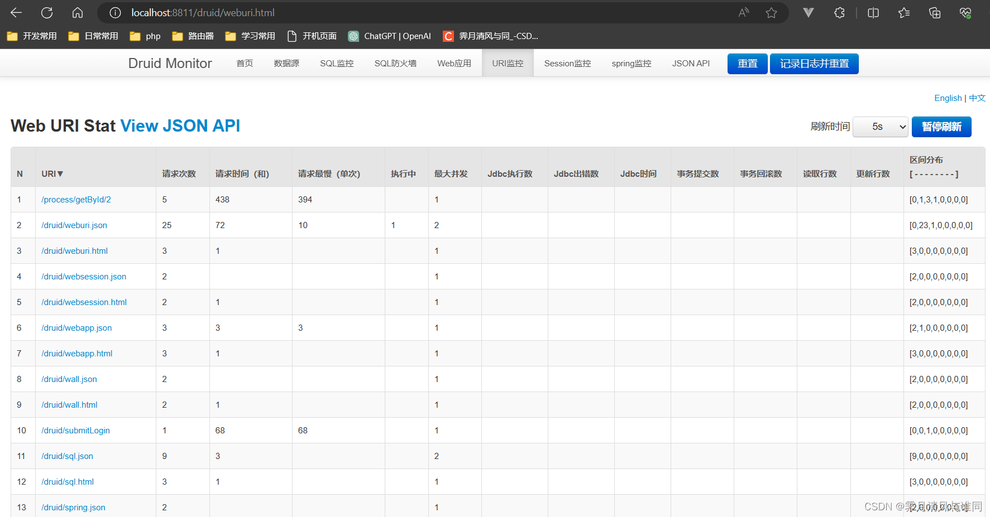Select the URI监控 tab

[x=508, y=63]
